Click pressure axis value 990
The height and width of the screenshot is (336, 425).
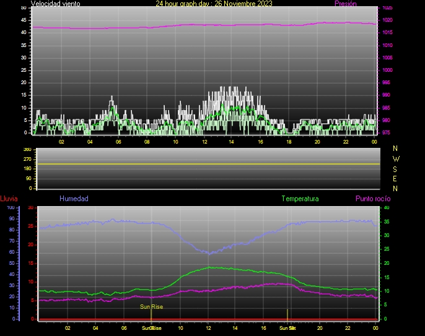pyautogui.click(x=386, y=95)
